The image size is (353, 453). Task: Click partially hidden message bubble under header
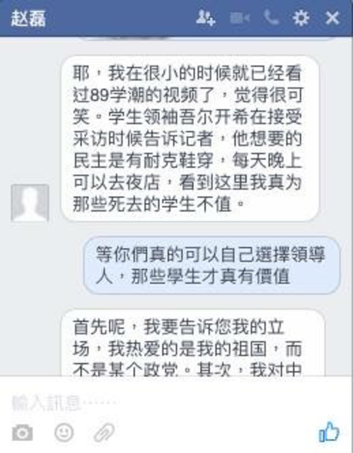coord(207,38)
